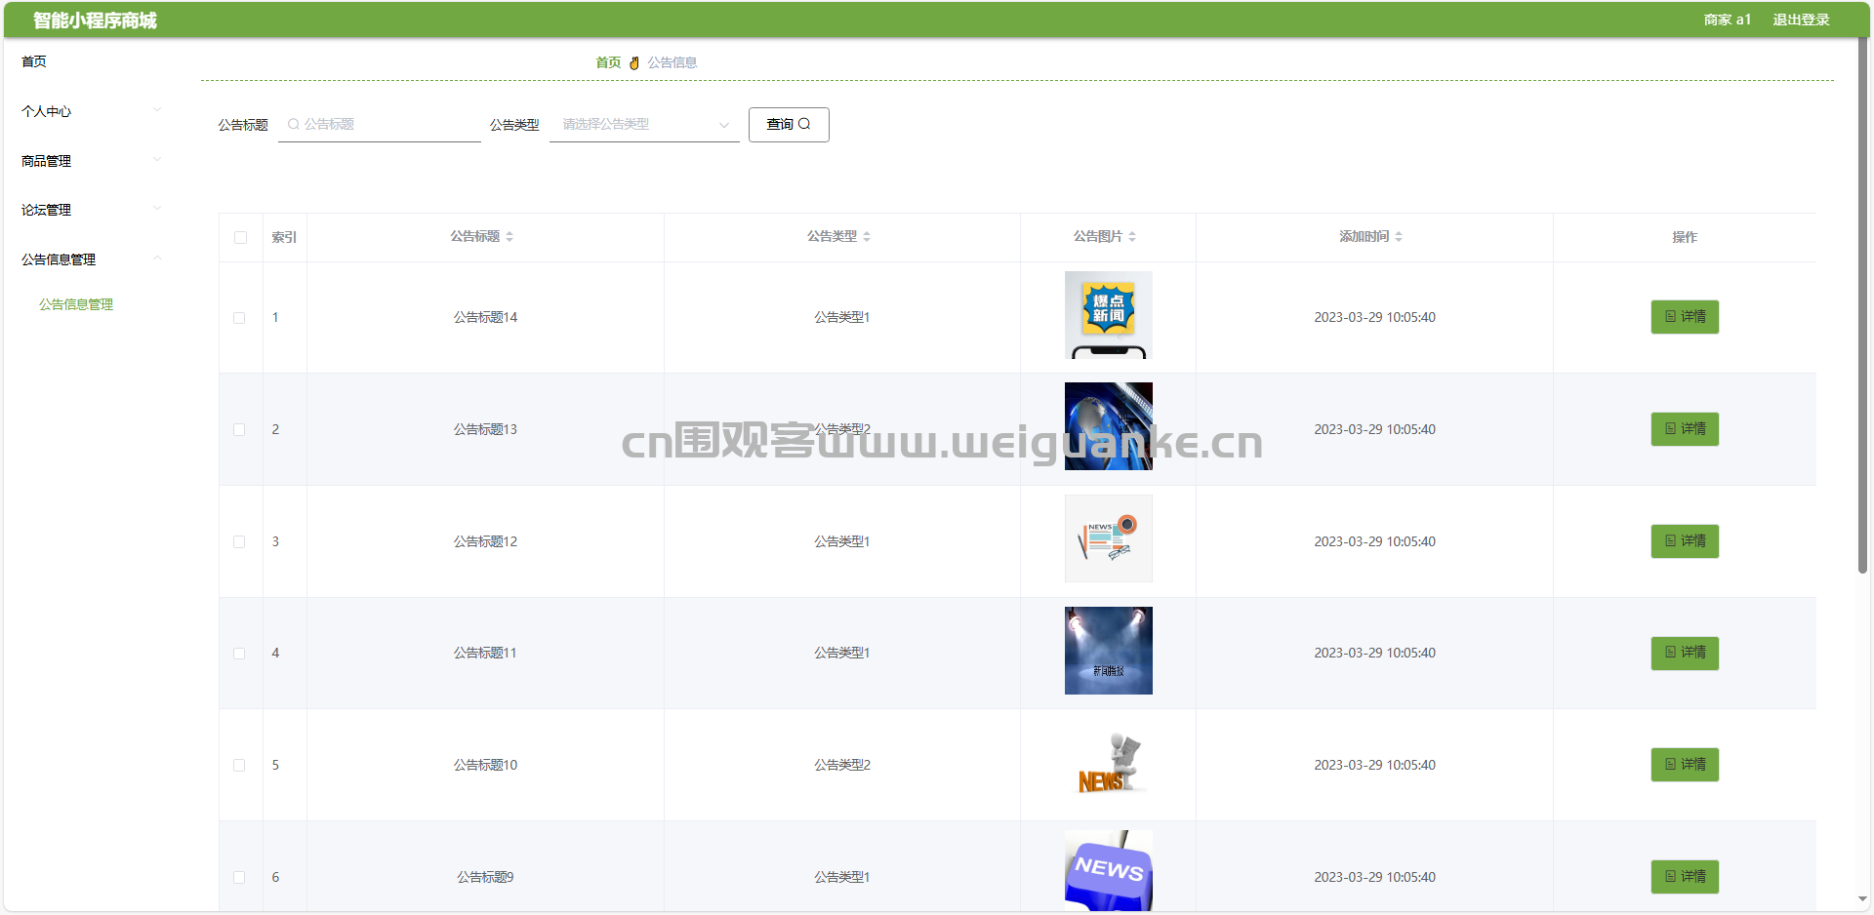This screenshot has height=915, width=1874.
Task: Open 详情 for 公告标题10
Action: pos(1685,765)
